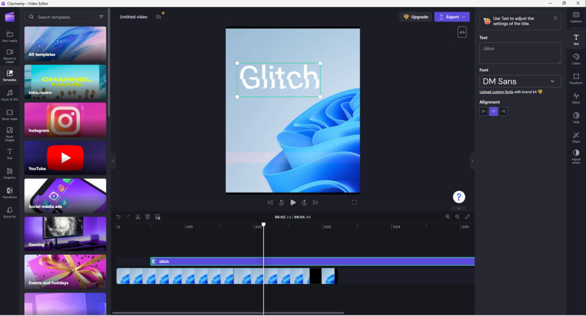Open Colors property tab
The width and height of the screenshot is (586, 316).
pyautogui.click(x=576, y=59)
